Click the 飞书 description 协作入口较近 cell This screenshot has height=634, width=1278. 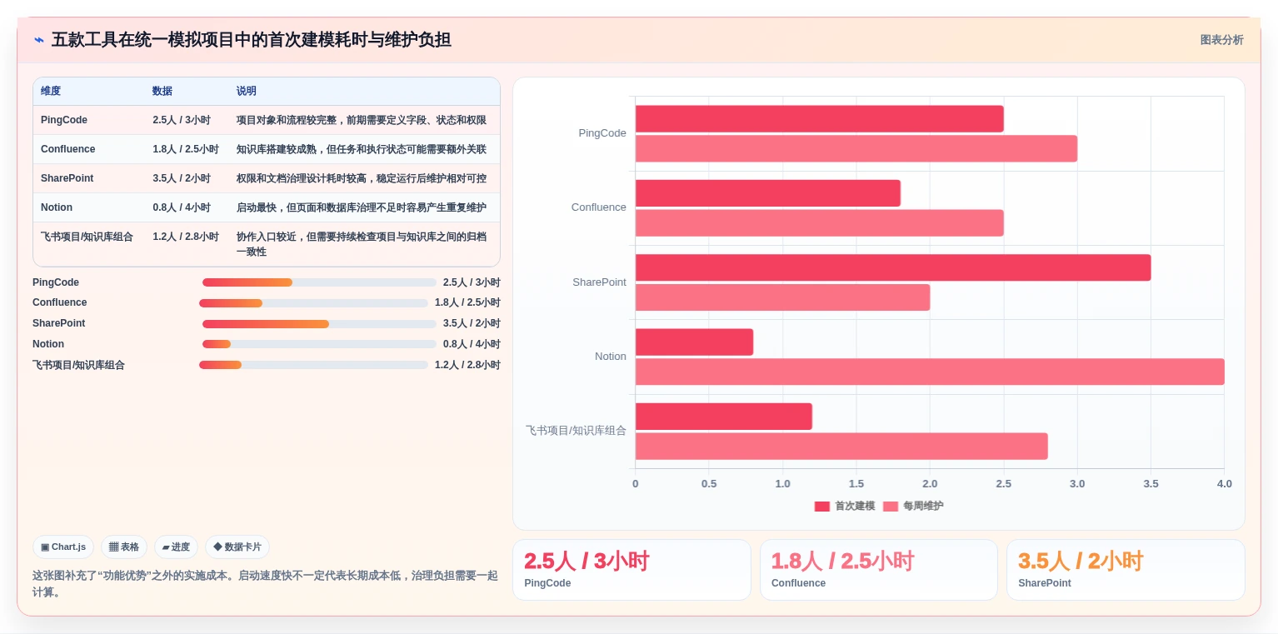(362, 244)
